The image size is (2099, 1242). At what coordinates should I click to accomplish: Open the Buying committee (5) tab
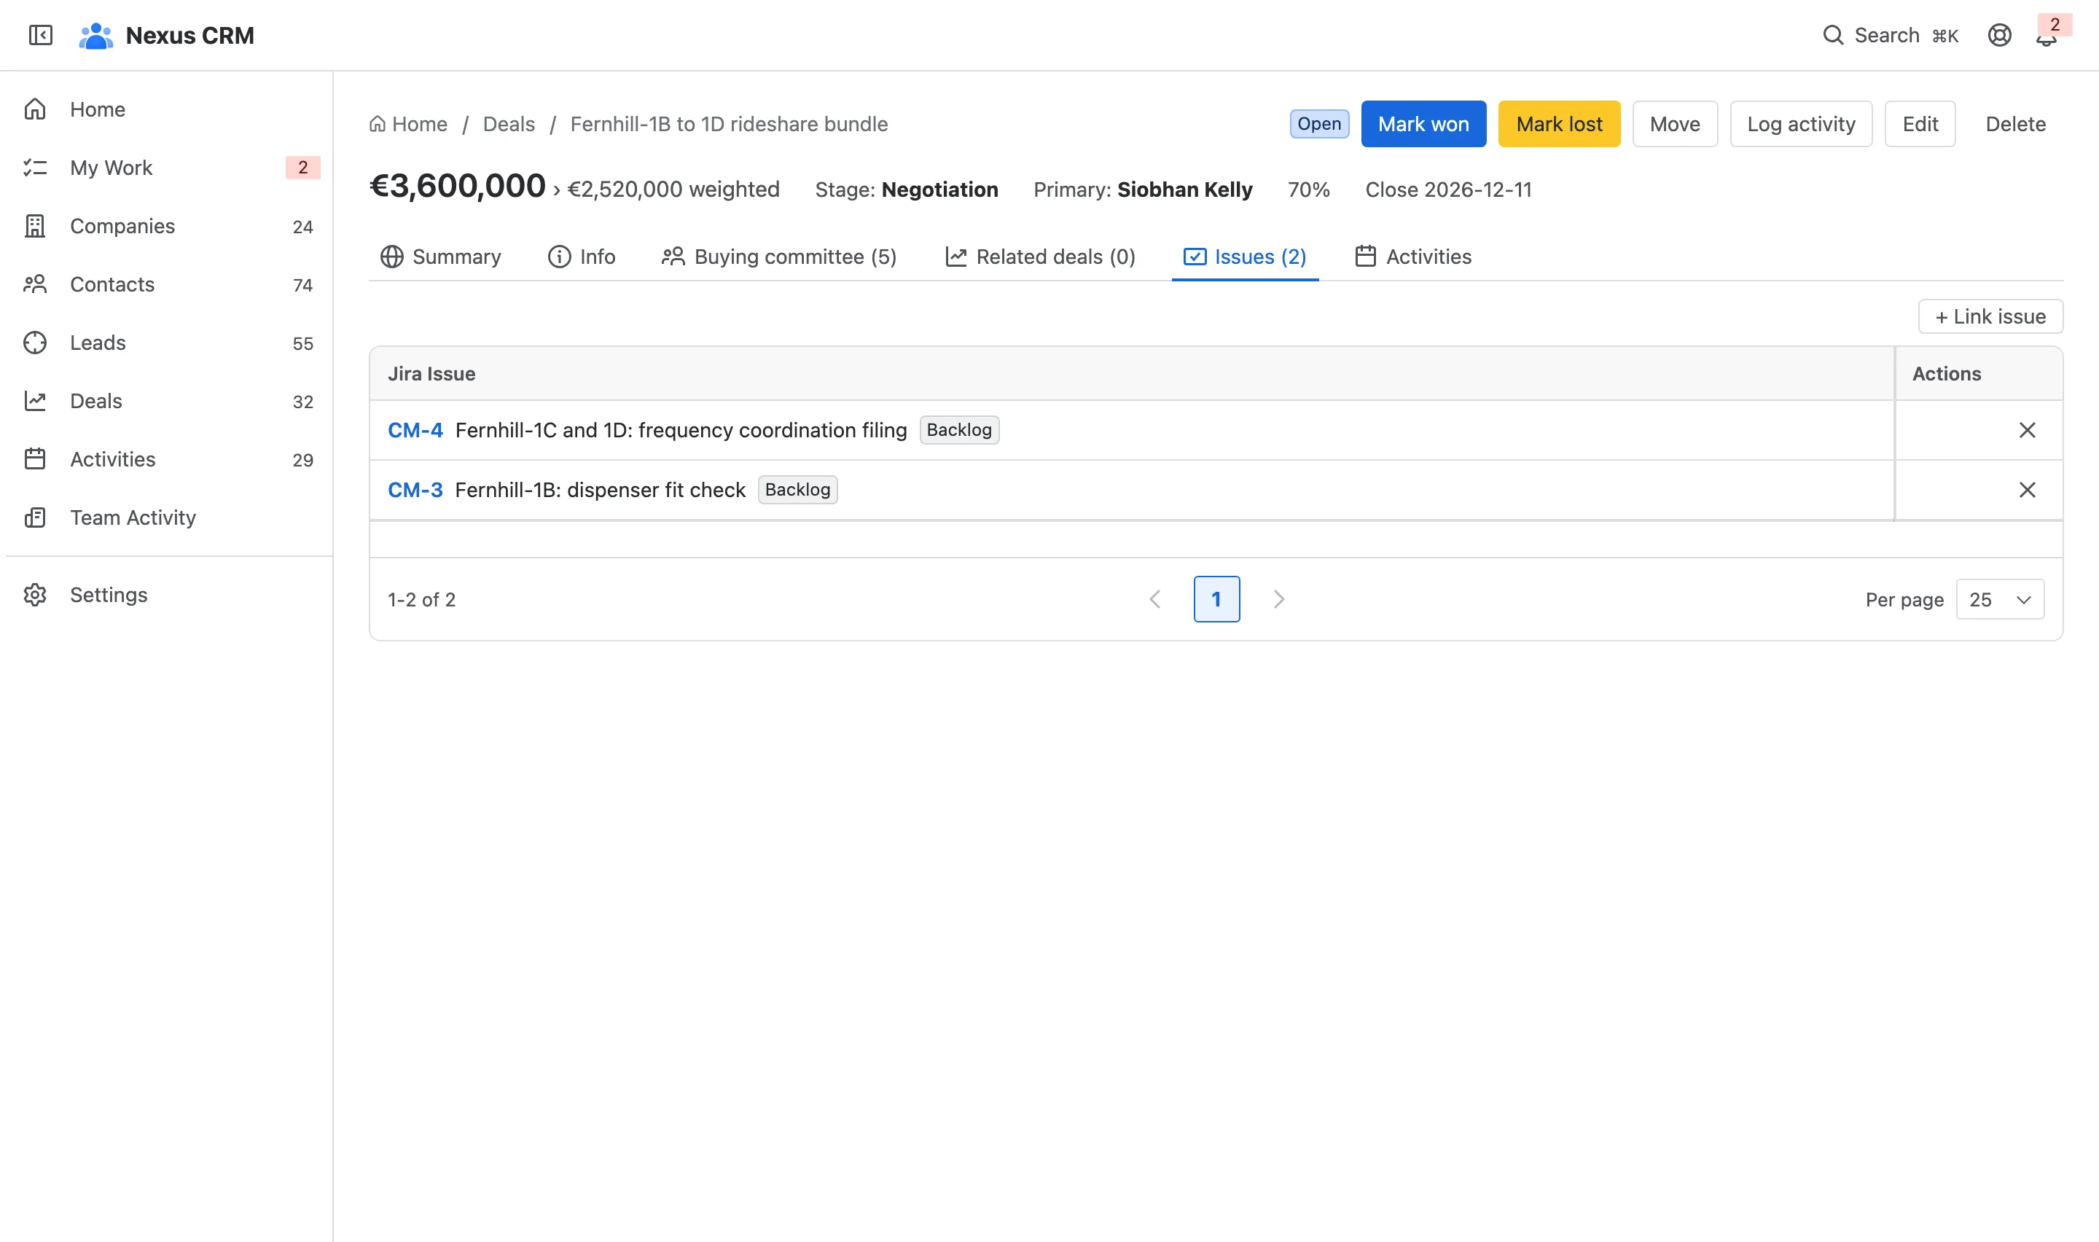[x=779, y=257]
